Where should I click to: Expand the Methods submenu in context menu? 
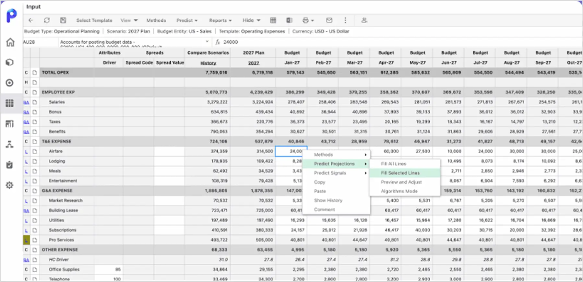tap(336, 155)
